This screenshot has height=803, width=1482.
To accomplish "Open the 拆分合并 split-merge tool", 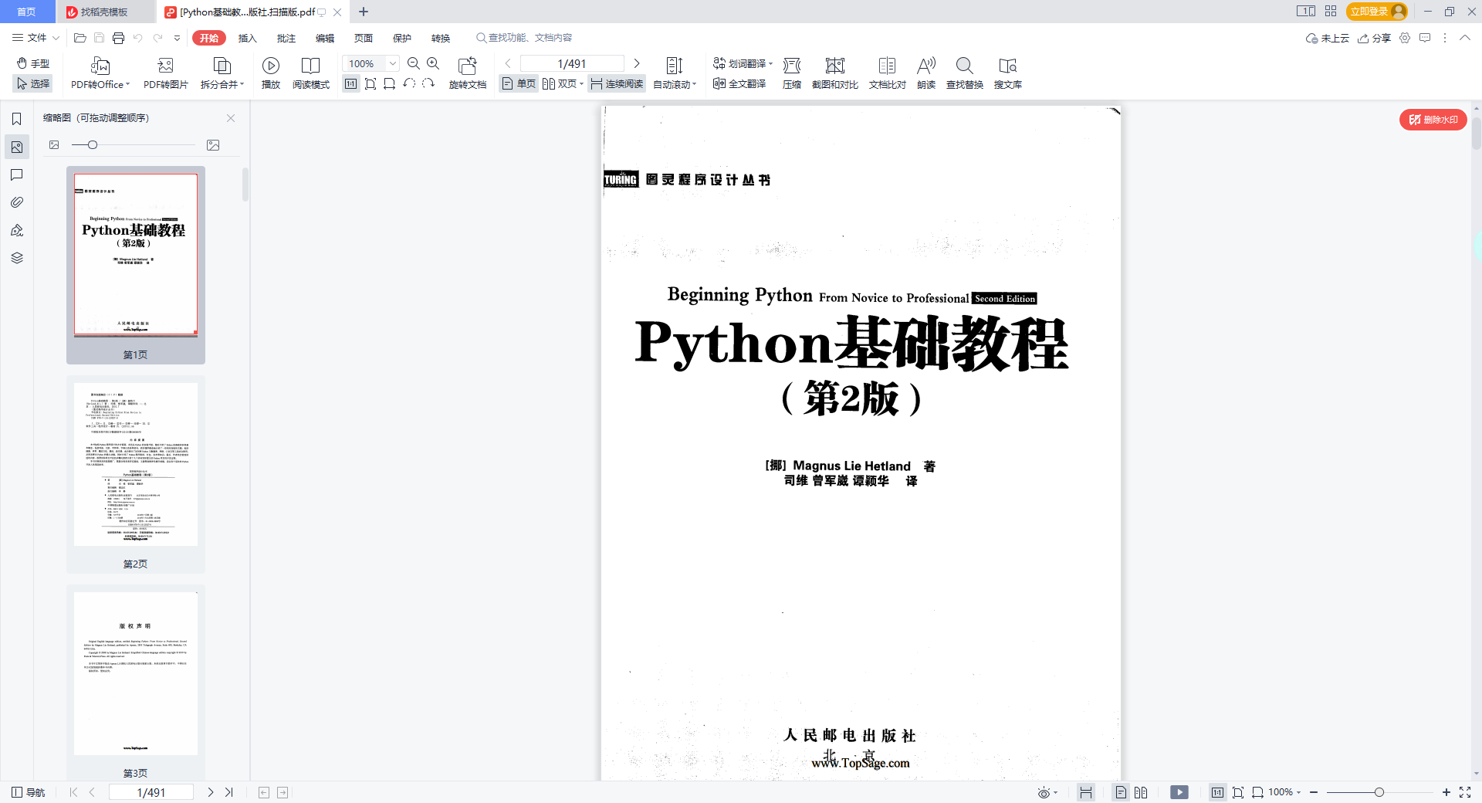I will pos(222,73).
